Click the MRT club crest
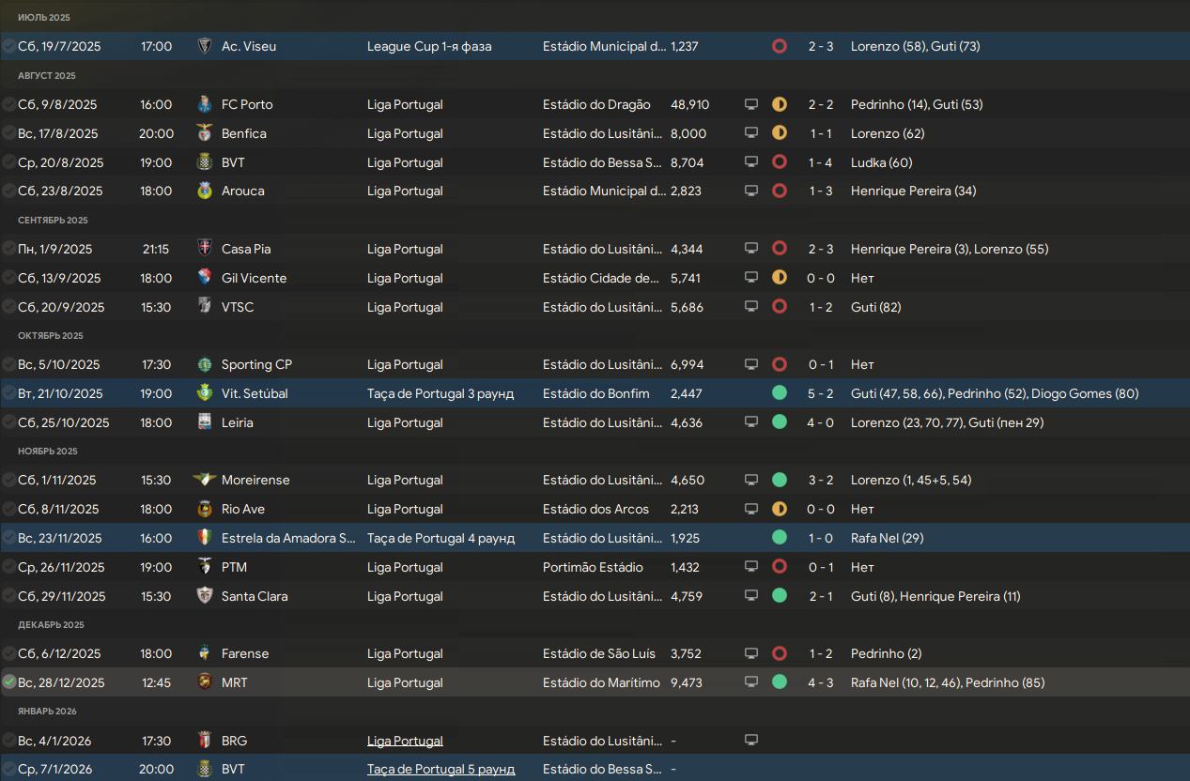Viewport: 1190px width, 781px height. [x=204, y=682]
